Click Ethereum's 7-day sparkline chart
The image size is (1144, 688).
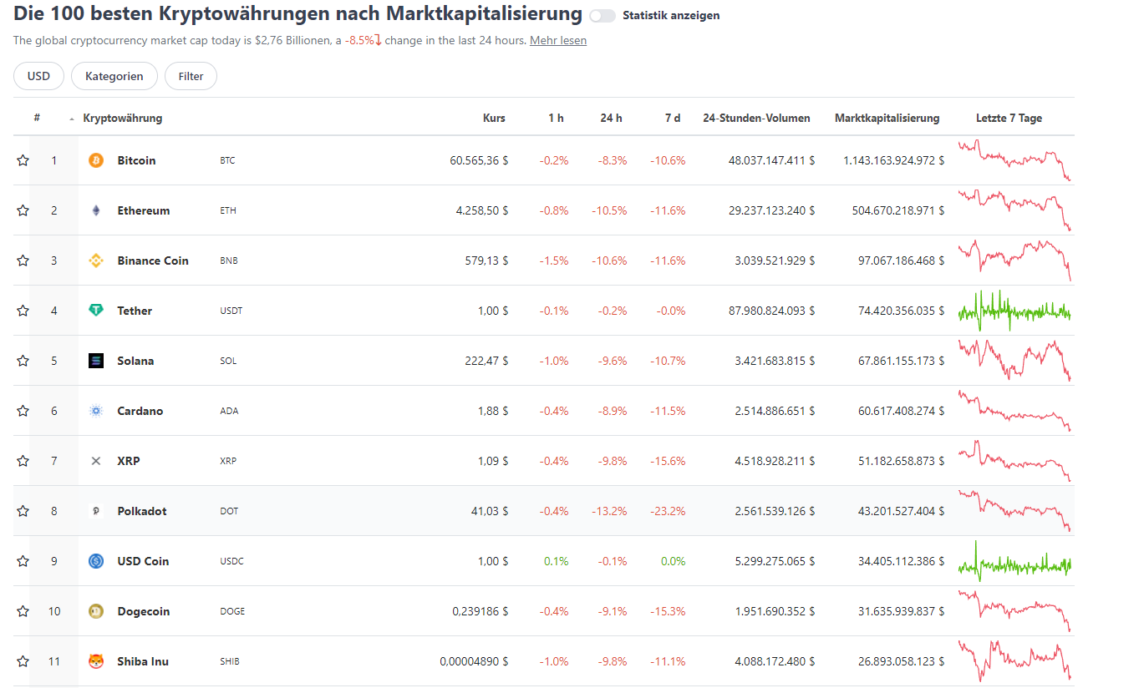[x=1014, y=210]
